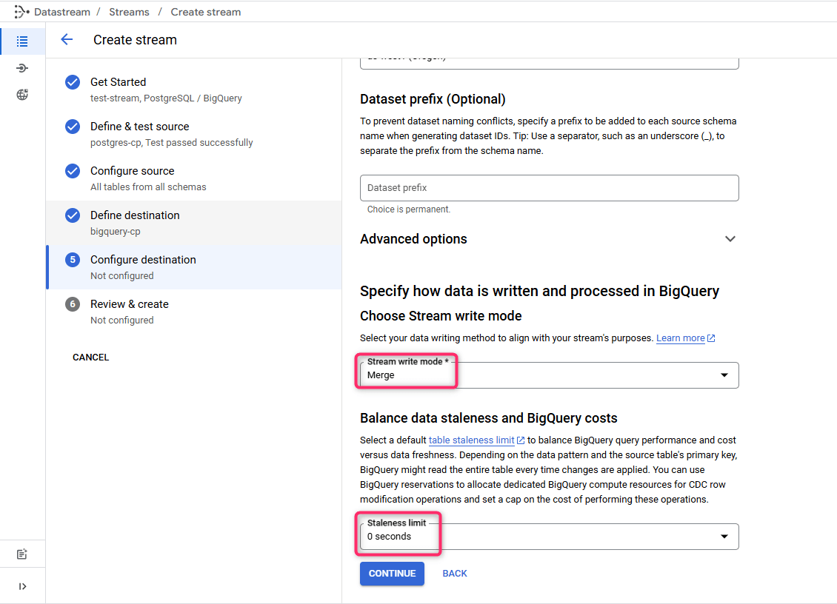The height and width of the screenshot is (604, 837).
Task: Open the Staleness limit dropdown
Action: coord(550,536)
